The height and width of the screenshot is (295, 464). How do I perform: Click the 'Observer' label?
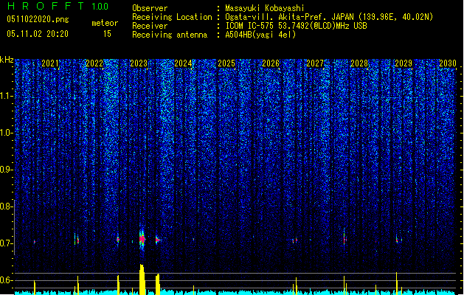pyautogui.click(x=150, y=8)
